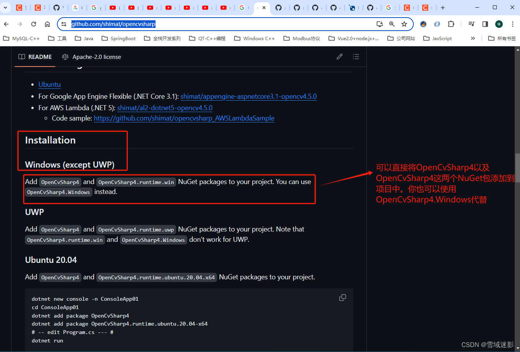Open the 公司网站 bookmark folder

pos(401,38)
